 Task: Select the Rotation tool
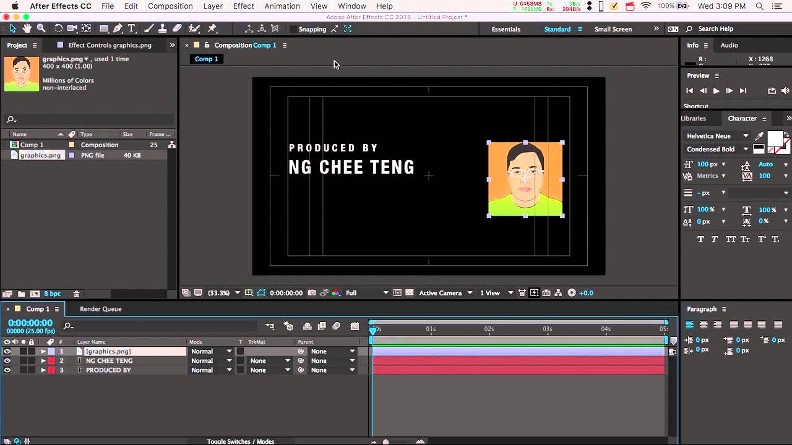(58, 28)
